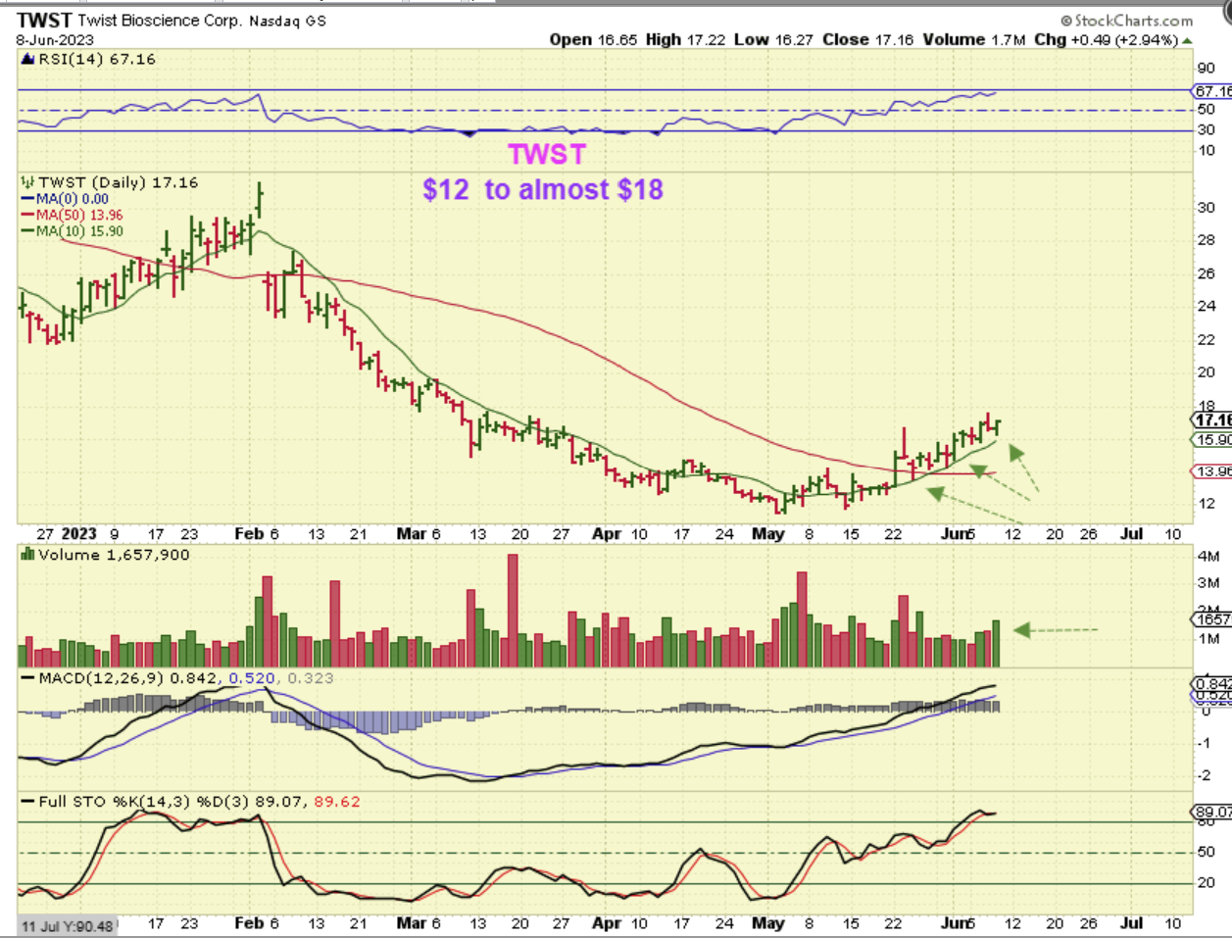
Task: Click the volume bars icon beside Volume 1,657,900
Action: coord(27,555)
